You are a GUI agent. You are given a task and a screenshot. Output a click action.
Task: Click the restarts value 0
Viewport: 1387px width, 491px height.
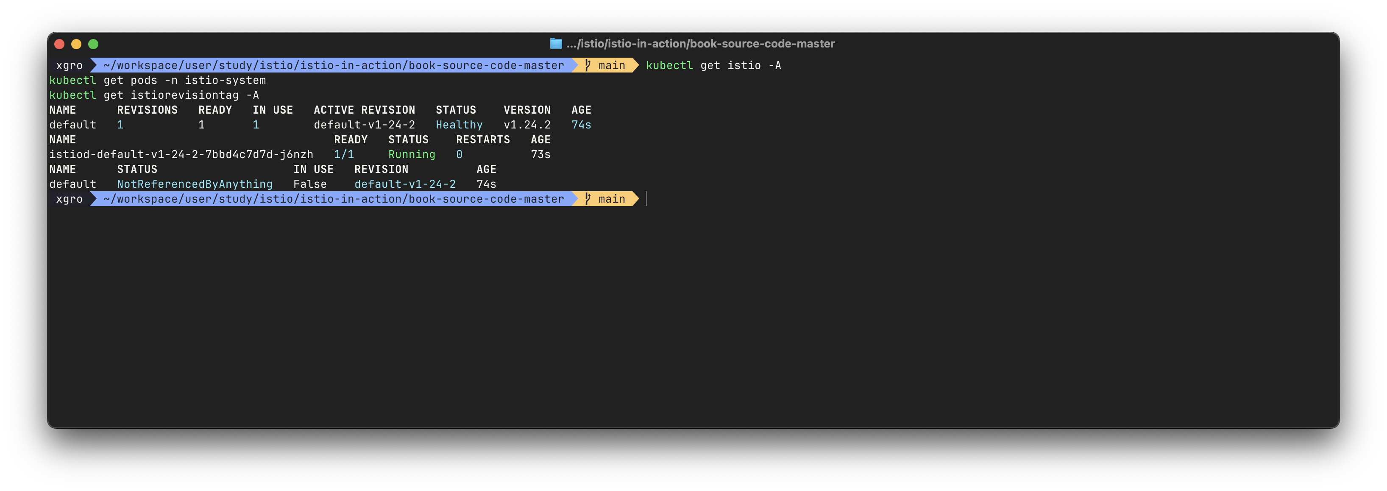pyautogui.click(x=459, y=154)
